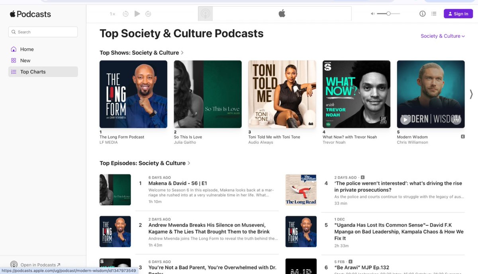
Task: Click So This Is Love title link
Action: (x=188, y=137)
